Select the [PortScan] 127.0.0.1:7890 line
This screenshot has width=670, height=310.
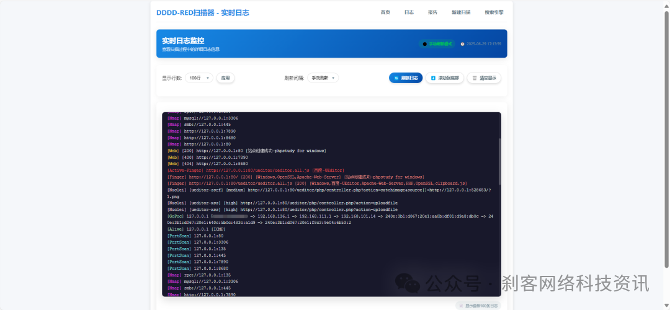click(197, 262)
